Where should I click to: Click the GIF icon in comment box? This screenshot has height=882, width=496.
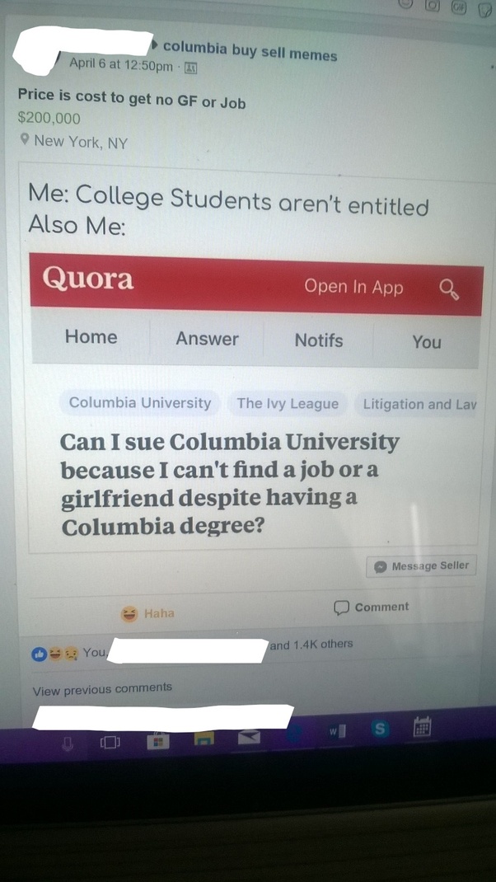click(460, 7)
